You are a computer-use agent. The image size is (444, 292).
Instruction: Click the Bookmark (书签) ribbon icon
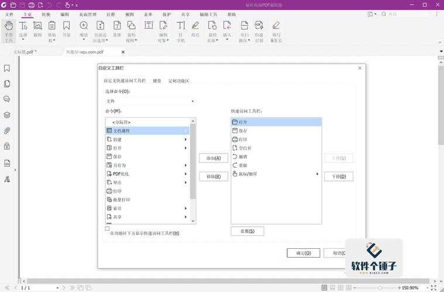[x=66, y=30]
